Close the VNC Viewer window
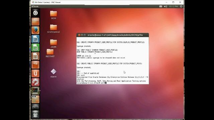This screenshot has width=214, height=120. coord(180,2)
